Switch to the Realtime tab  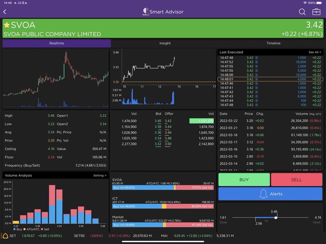57,43
